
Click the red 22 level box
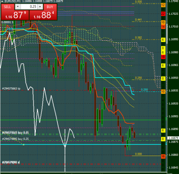click(x=163, y=14)
